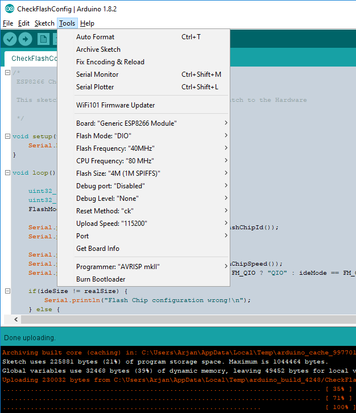Open the Upload Speed "115200" submenu

coord(143,224)
